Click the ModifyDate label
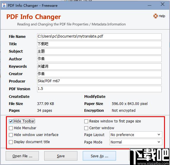 click(95, 97)
